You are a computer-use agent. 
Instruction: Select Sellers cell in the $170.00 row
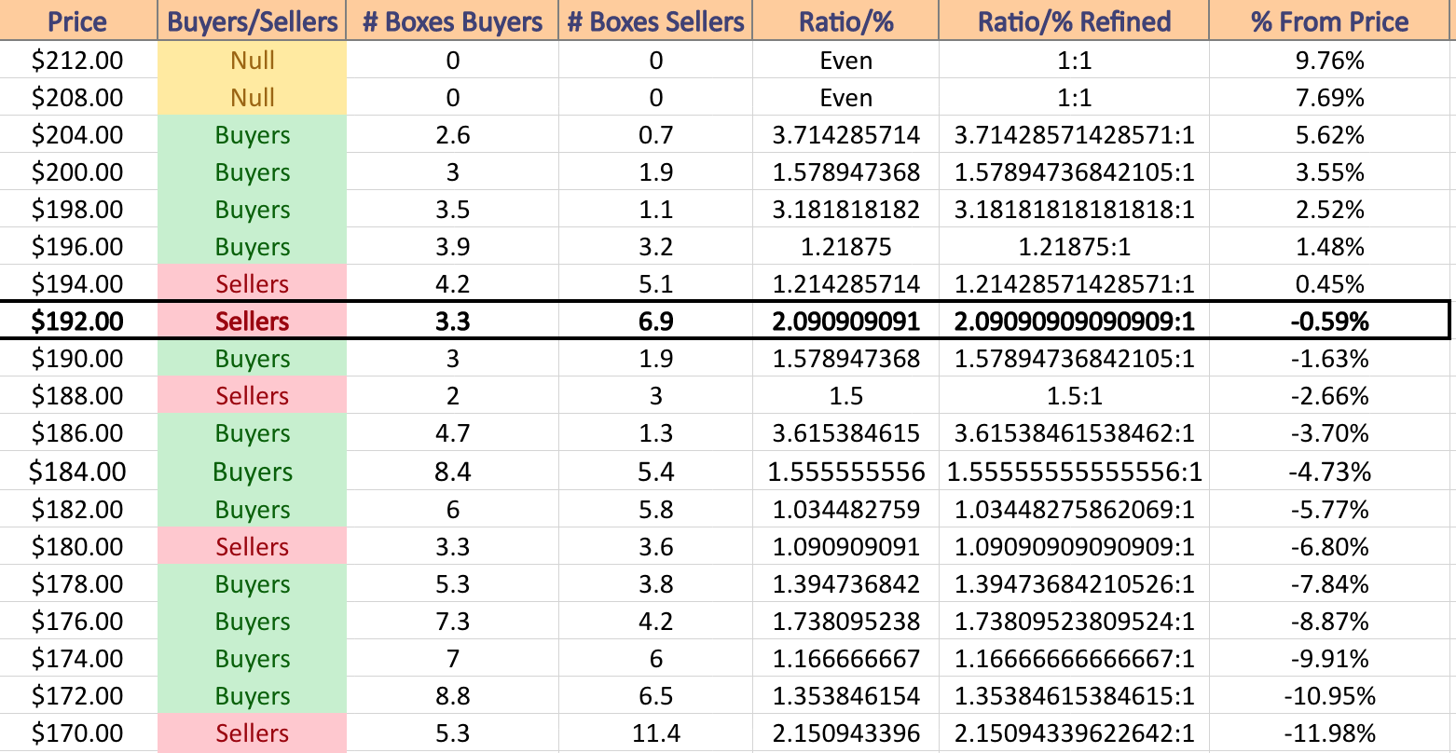point(252,733)
